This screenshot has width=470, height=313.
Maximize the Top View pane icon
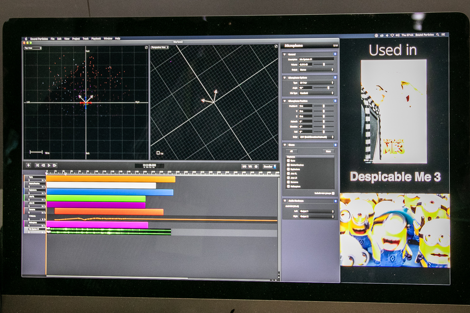(146, 48)
